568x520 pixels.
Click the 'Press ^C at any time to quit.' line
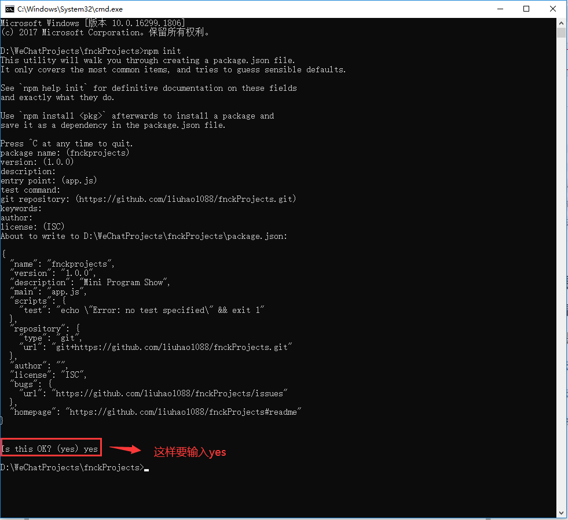[67, 143]
